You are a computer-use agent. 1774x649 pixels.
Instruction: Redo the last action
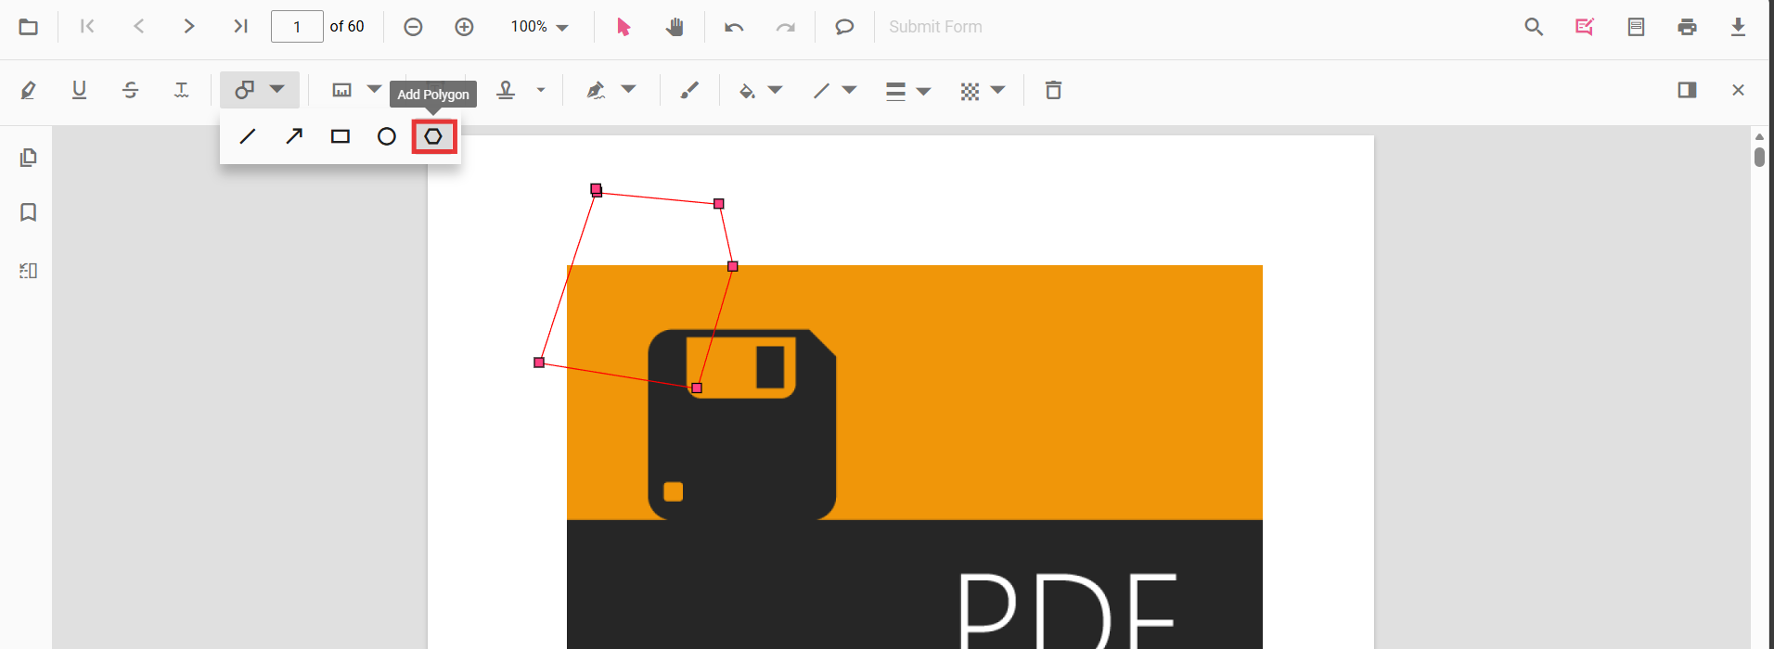point(785,27)
